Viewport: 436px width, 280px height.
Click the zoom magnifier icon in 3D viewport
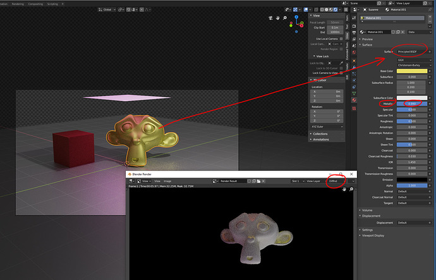[x=285, y=18]
